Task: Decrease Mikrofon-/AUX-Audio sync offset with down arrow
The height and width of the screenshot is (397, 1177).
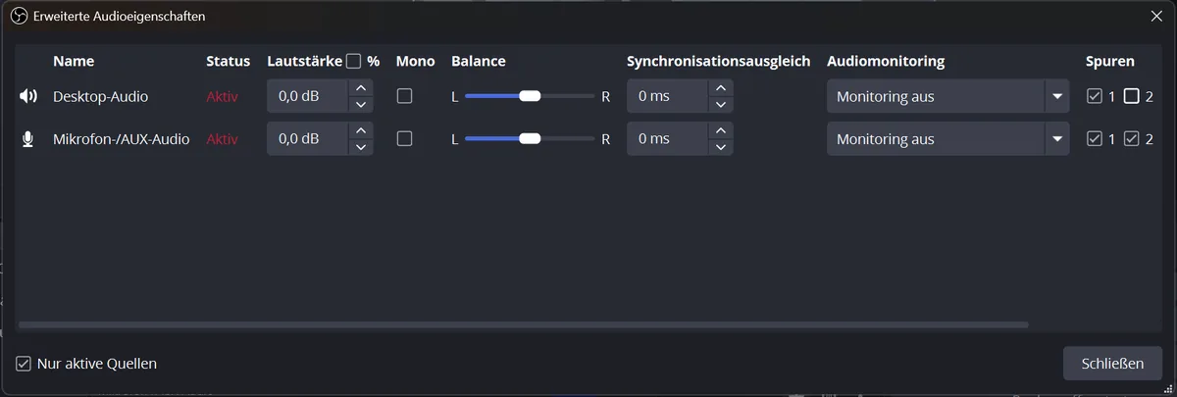Action: coord(721,148)
